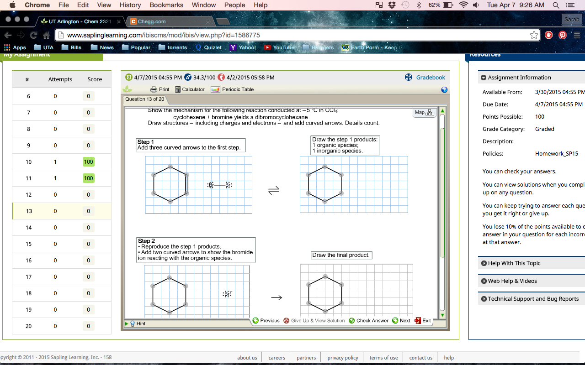Click the Wi-Fi status icon

463,5
